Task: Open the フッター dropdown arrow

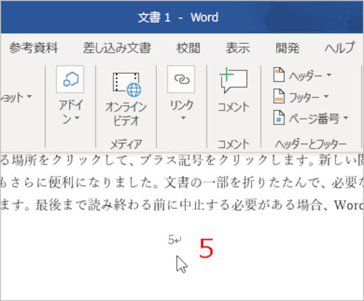Action: coord(326,97)
